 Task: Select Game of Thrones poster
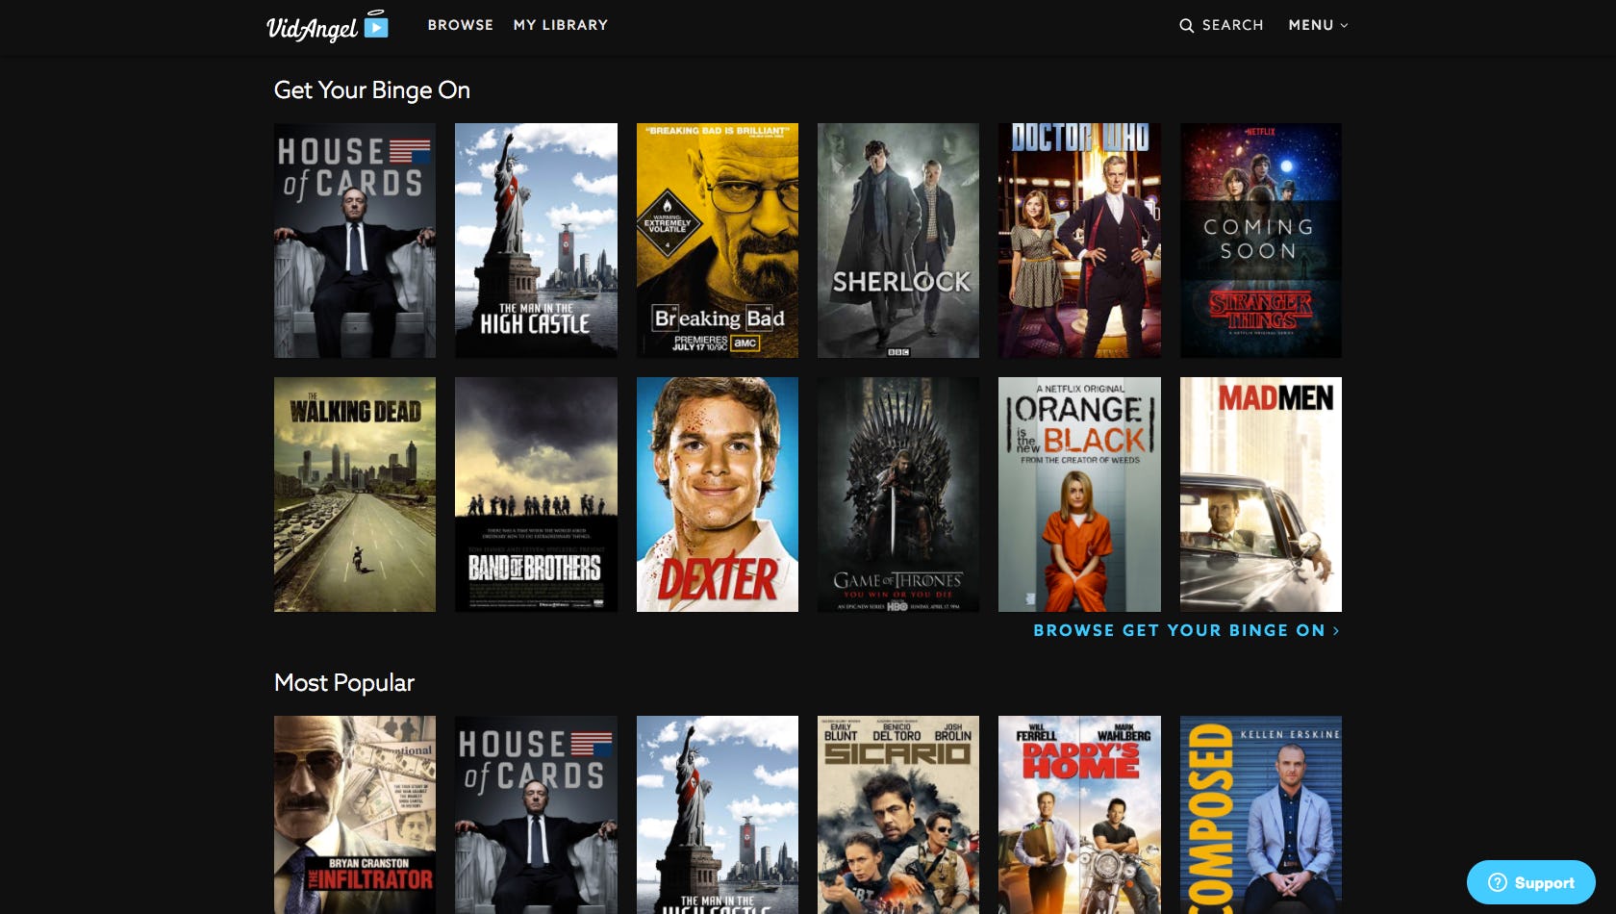(897, 495)
